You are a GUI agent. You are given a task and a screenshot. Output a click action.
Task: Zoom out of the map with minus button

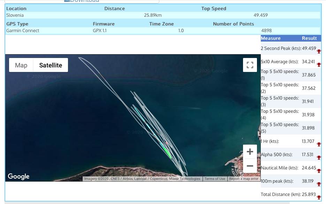(x=250, y=166)
